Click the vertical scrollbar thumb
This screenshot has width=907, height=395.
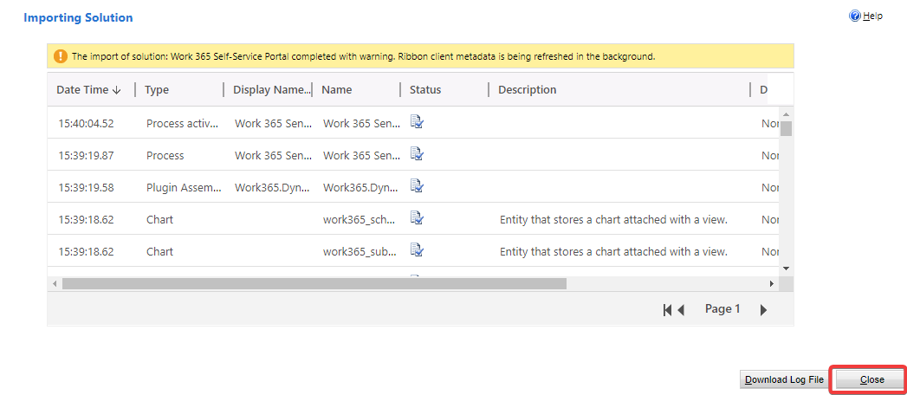pos(786,128)
